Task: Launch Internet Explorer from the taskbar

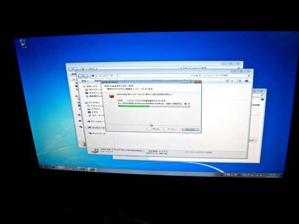Action: (52, 168)
